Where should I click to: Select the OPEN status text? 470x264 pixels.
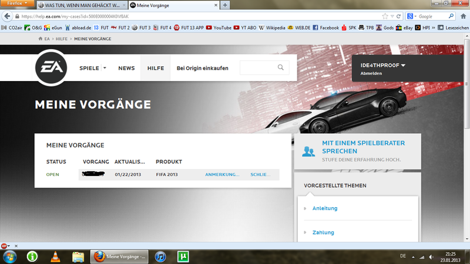click(52, 174)
